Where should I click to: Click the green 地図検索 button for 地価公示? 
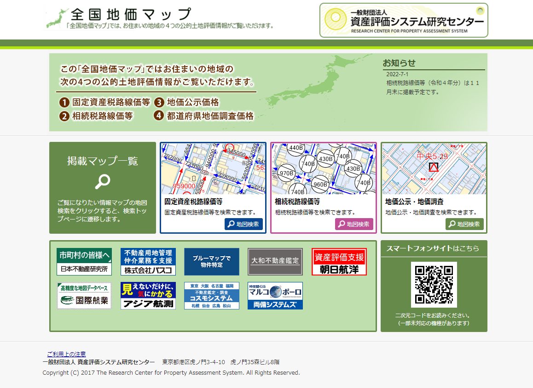pyautogui.click(x=464, y=224)
